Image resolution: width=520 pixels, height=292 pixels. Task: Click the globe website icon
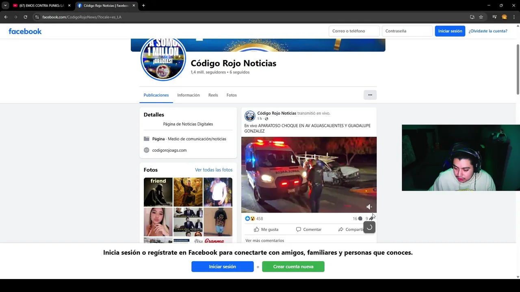point(147,150)
